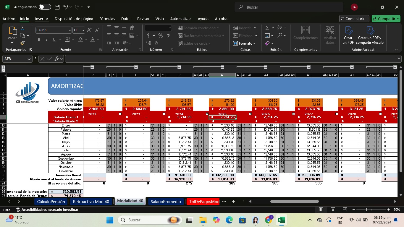Viewport: 404px width, 227px height.
Task: Click the Cut scissors icon
Action: pyautogui.click(x=22, y=28)
